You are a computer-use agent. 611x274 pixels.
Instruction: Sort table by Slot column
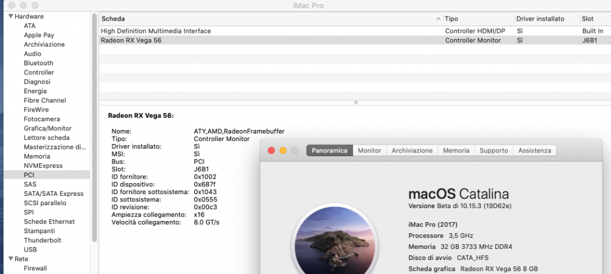pos(595,19)
